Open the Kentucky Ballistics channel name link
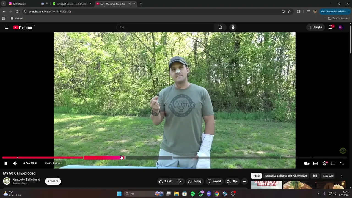Image resolution: width=352 pixels, height=198 pixels. (x=25, y=180)
